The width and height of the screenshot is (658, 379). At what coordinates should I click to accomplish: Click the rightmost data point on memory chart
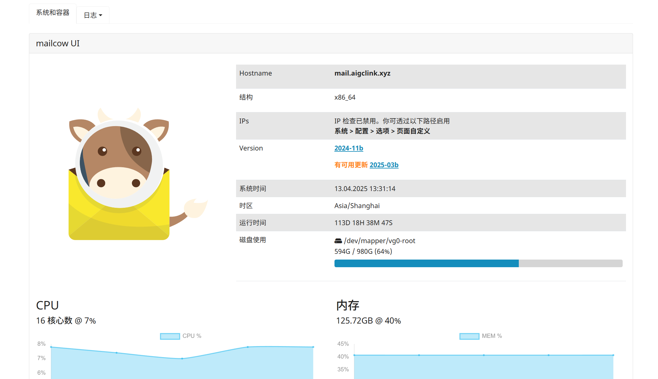(613, 355)
